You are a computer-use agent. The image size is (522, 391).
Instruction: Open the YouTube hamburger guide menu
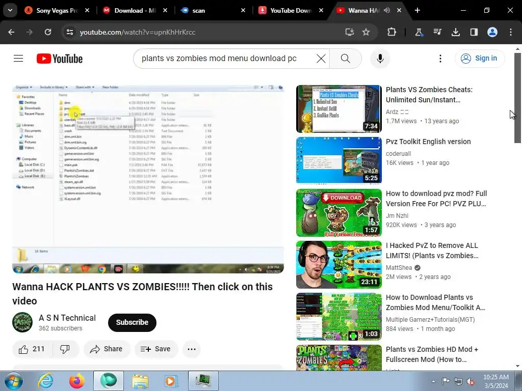click(18, 59)
